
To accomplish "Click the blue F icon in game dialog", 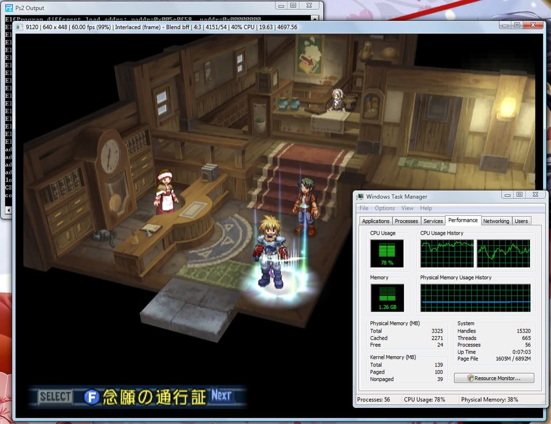I will coord(92,398).
